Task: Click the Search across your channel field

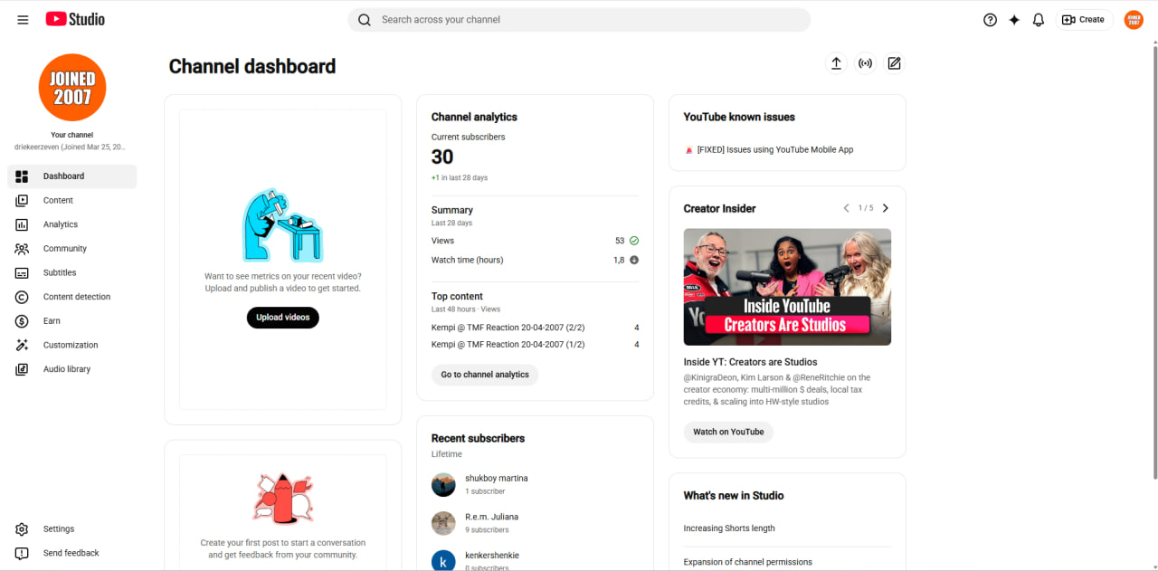Action: [579, 20]
